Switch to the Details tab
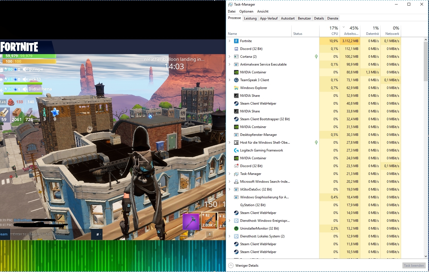 click(x=319, y=18)
